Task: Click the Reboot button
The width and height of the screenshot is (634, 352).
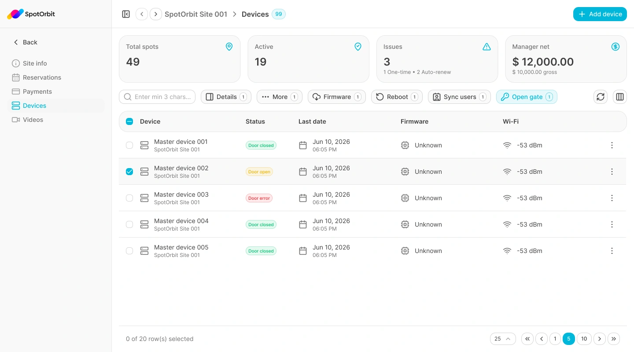Action: [x=397, y=97]
